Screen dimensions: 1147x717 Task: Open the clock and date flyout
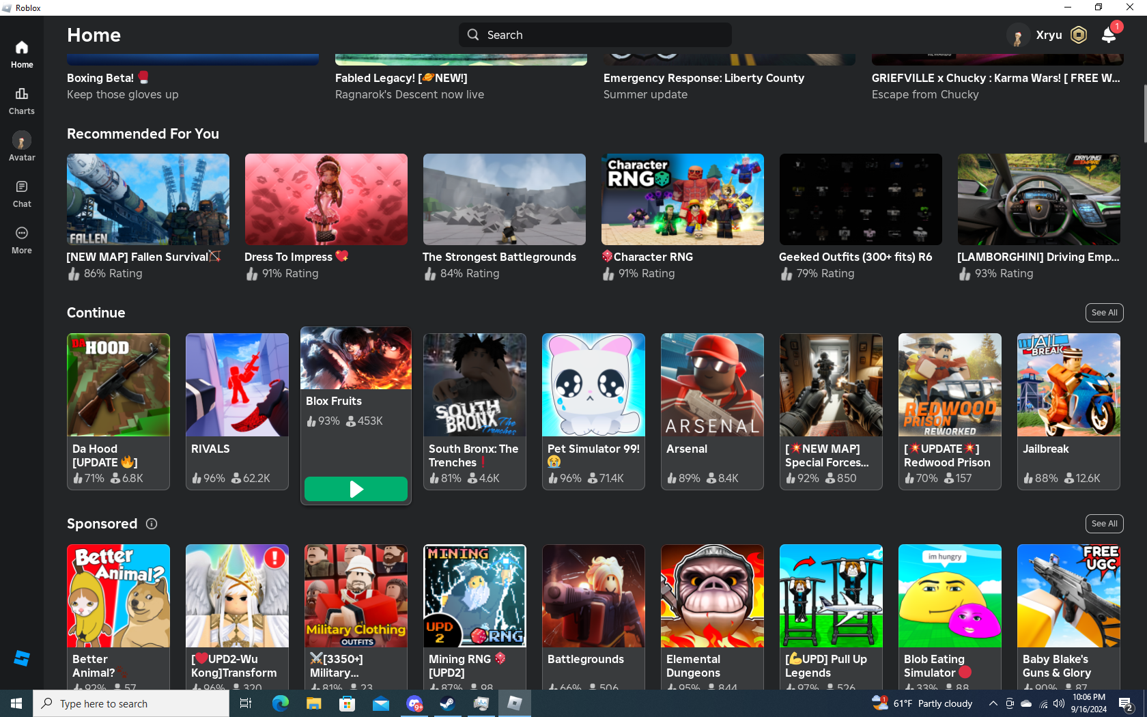tap(1089, 703)
